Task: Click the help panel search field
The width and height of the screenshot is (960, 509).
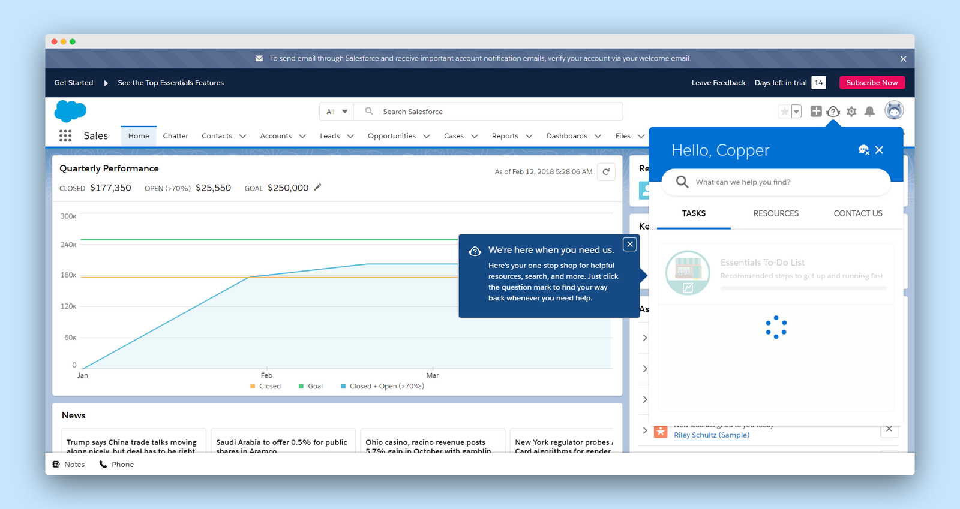Action: click(x=776, y=182)
